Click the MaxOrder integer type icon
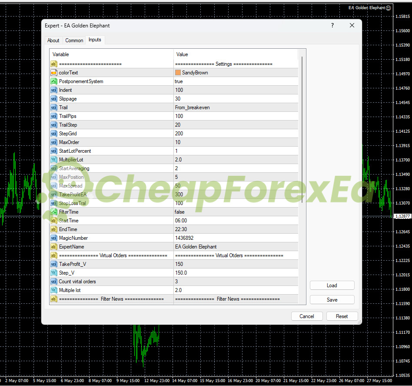 point(53,142)
